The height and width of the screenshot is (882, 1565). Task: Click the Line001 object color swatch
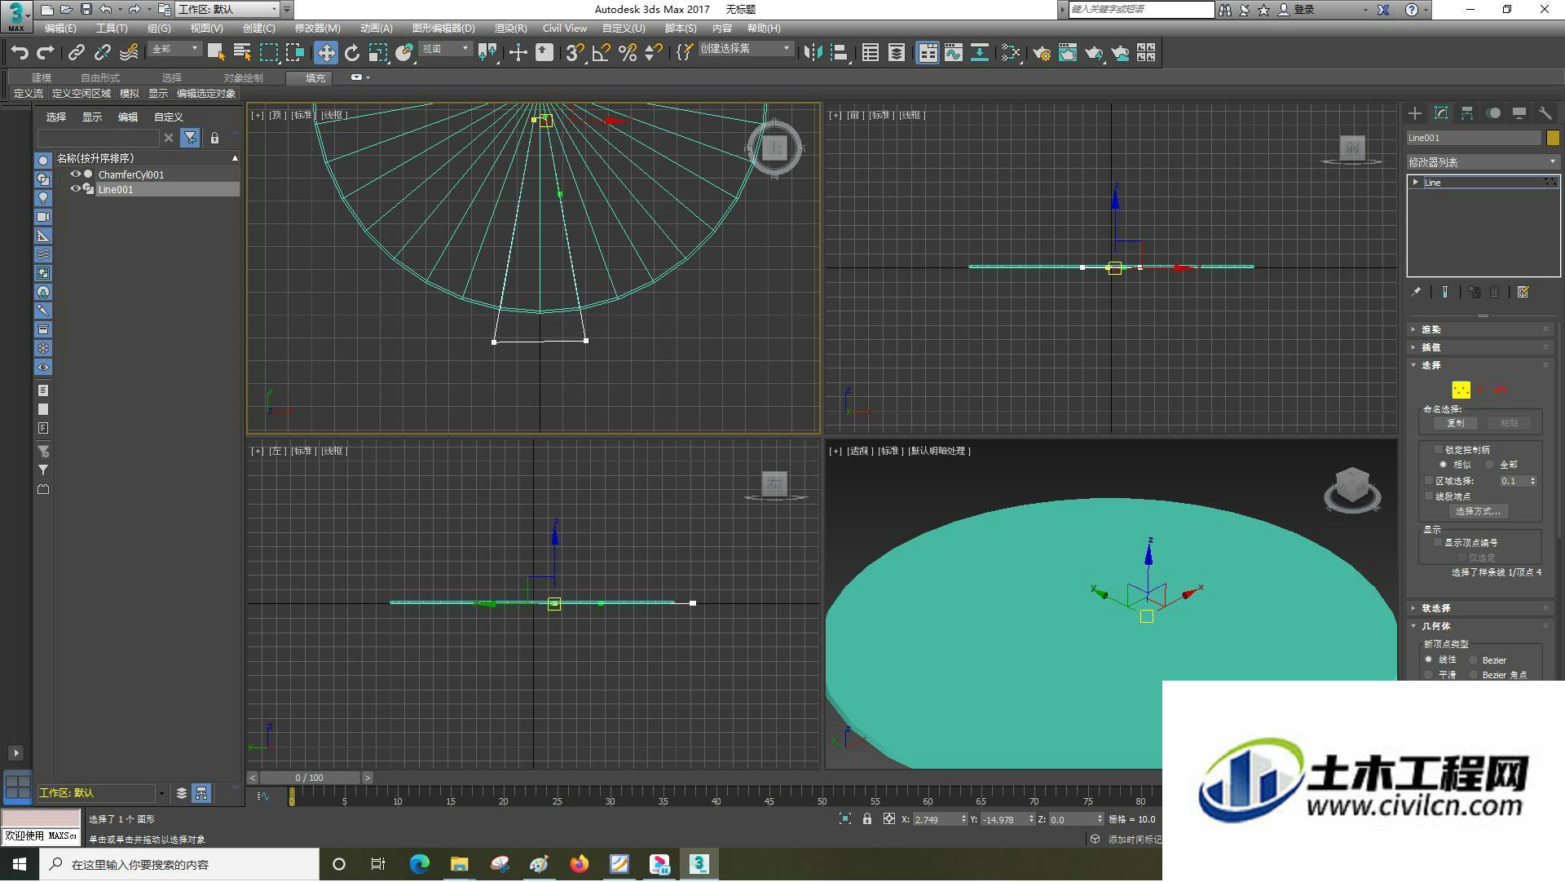1553,138
